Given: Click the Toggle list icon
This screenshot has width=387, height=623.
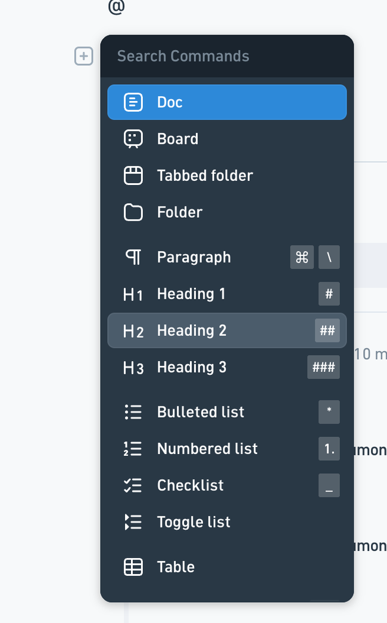Looking at the screenshot, I should click(x=133, y=522).
